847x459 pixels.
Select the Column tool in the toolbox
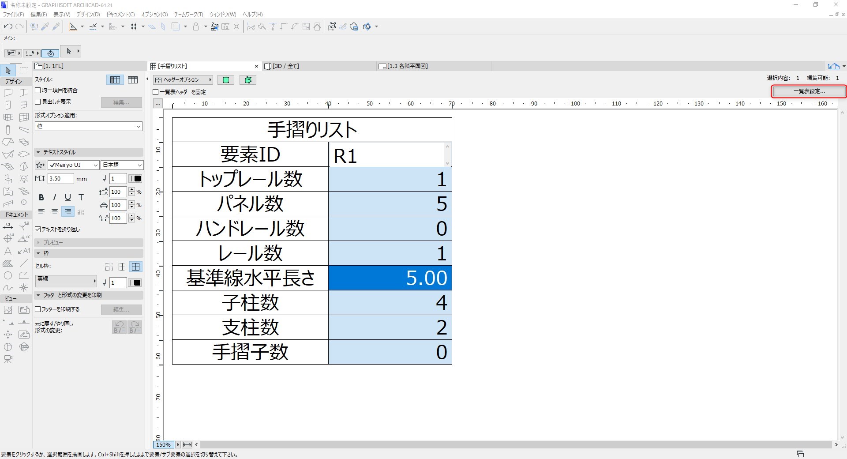pyautogui.click(x=8, y=130)
